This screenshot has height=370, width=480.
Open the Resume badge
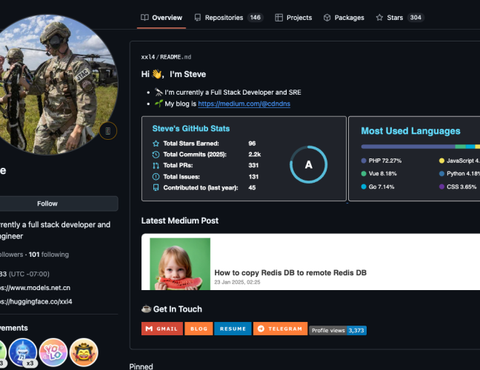point(233,329)
